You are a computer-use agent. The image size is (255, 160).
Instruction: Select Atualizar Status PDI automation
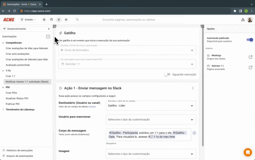coord(17,98)
